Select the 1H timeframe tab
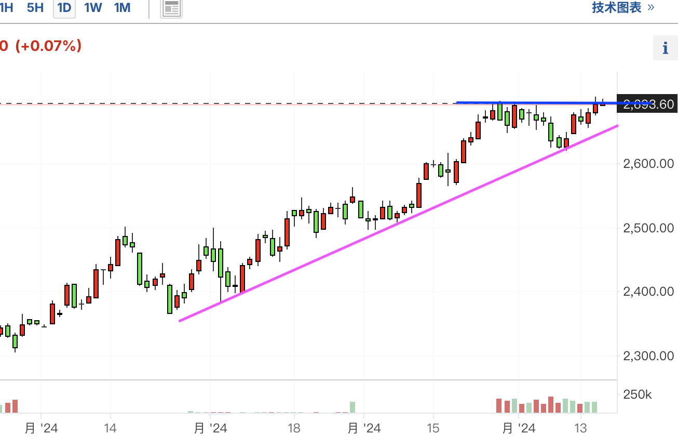This screenshot has width=678, height=447. 6,8
